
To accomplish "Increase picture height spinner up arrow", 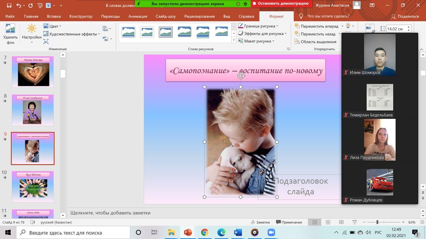I will [409, 27].
